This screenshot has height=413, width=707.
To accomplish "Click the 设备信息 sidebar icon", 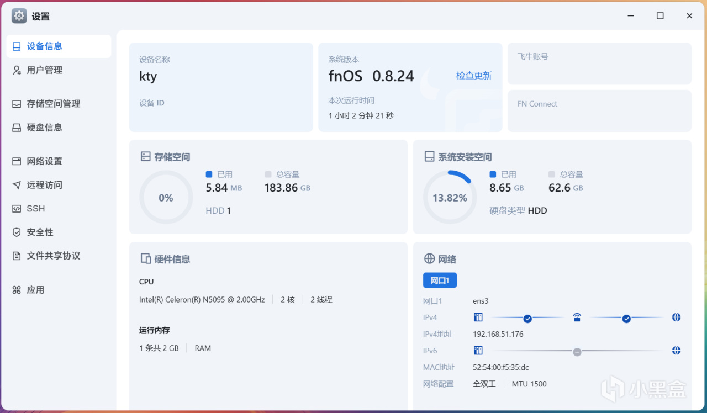I will click(17, 46).
